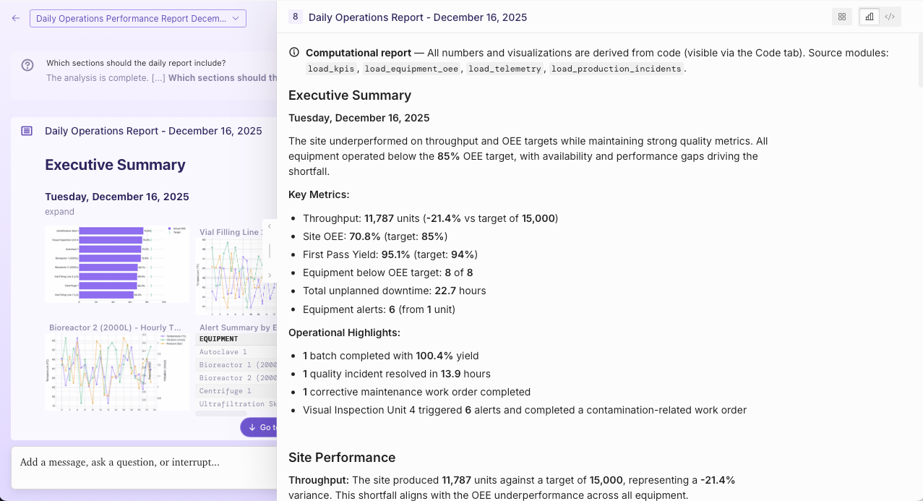Select the bar chart report view tab

pyautogui.click(x=870, y=17)
